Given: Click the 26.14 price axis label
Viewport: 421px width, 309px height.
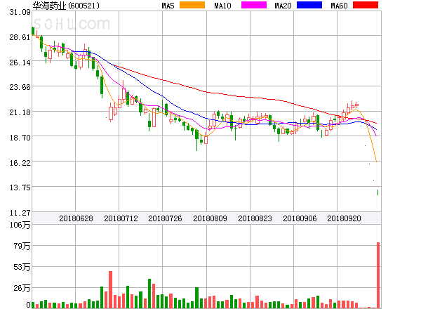Looking at the screenshot, I should (x=20, y=63).
